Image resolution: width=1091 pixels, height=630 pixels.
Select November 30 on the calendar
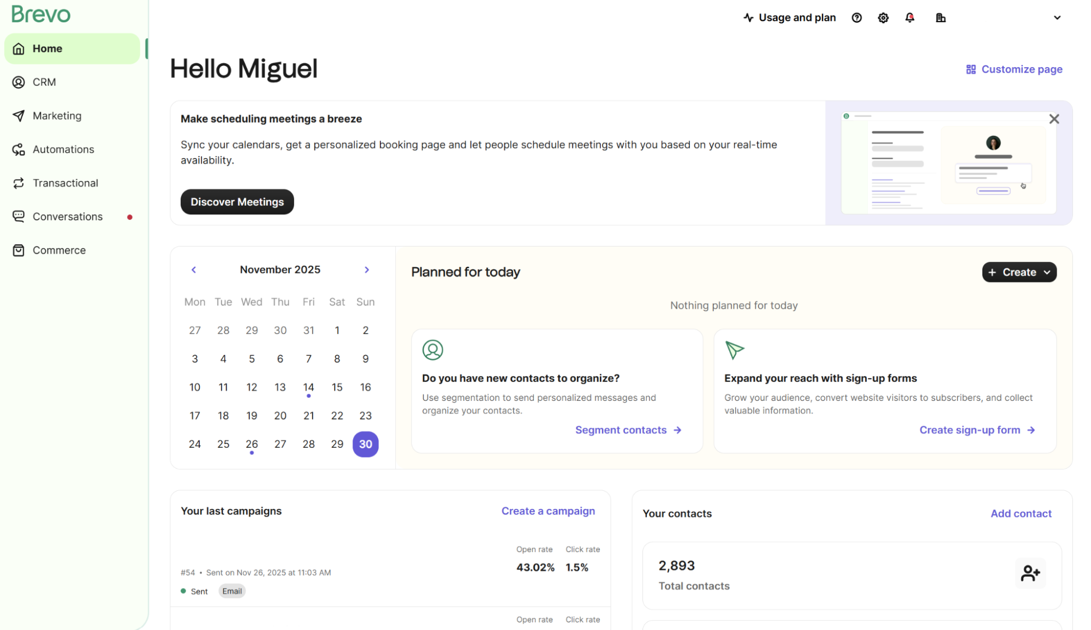point(365,444)
